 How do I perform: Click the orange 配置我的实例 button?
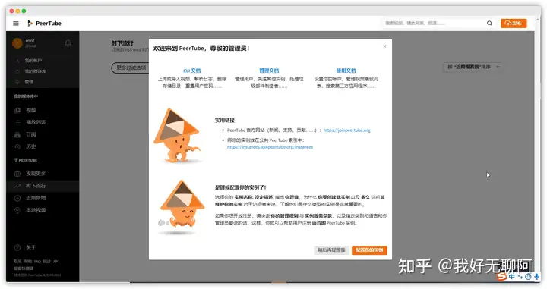369,250
